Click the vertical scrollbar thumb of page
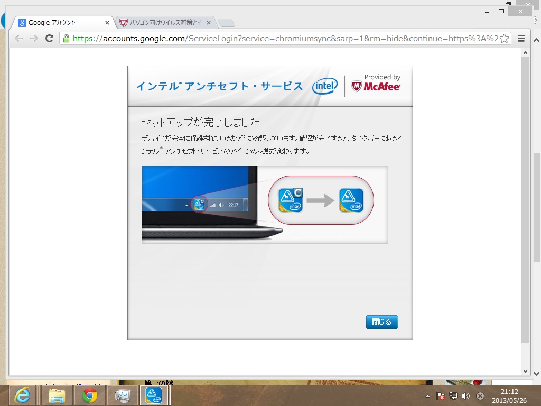 (525, 200)
